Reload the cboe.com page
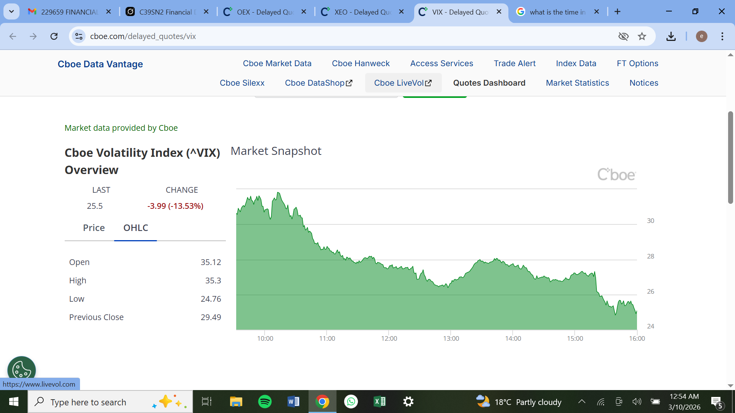 (x=54, y=36)
